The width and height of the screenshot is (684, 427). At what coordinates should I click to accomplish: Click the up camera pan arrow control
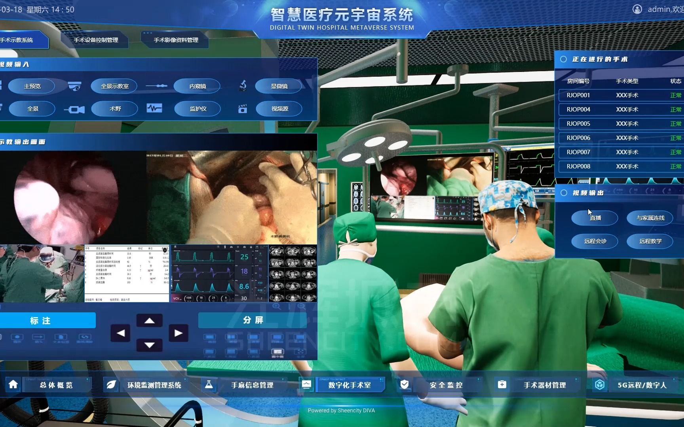pyautogui.click(x=149, y=321)
